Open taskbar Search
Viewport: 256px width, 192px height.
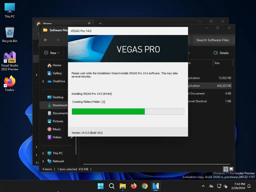tap(112, 186)
